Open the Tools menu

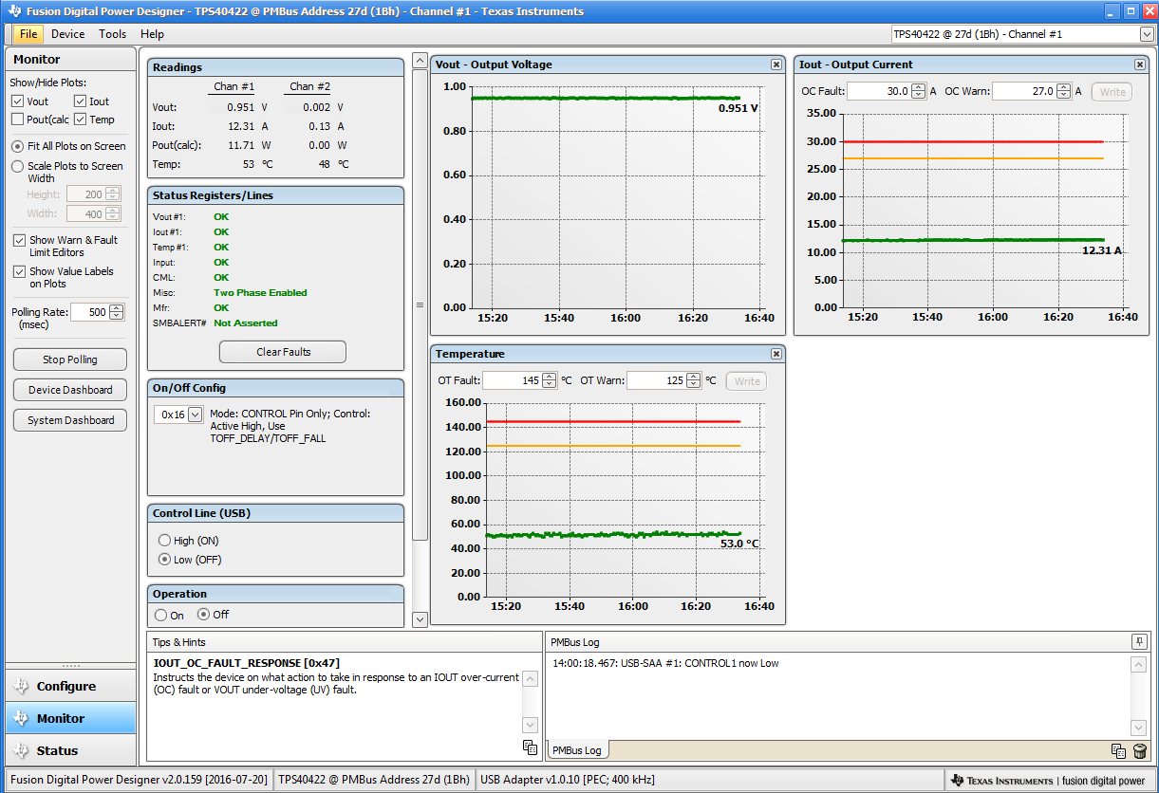tap(112, 34)
